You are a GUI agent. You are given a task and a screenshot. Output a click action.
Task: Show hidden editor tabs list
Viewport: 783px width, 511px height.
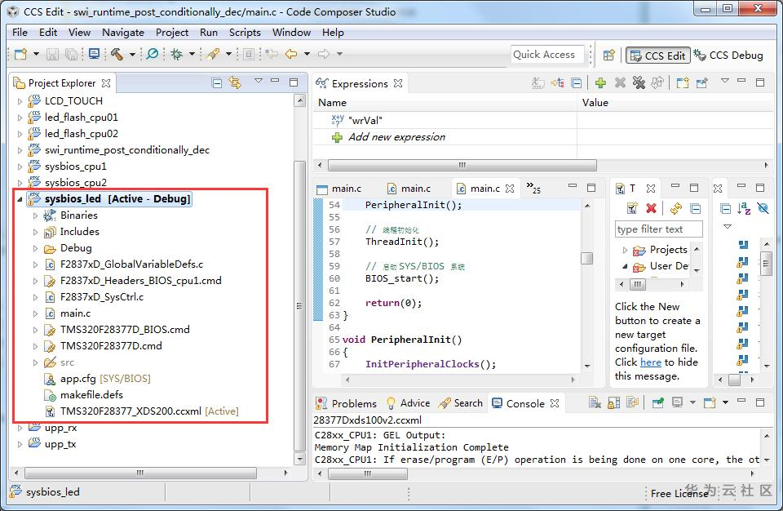[x=533, y=188]
